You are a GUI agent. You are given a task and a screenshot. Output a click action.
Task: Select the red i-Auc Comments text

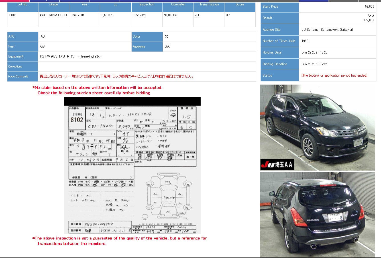[x=117, y=76]
